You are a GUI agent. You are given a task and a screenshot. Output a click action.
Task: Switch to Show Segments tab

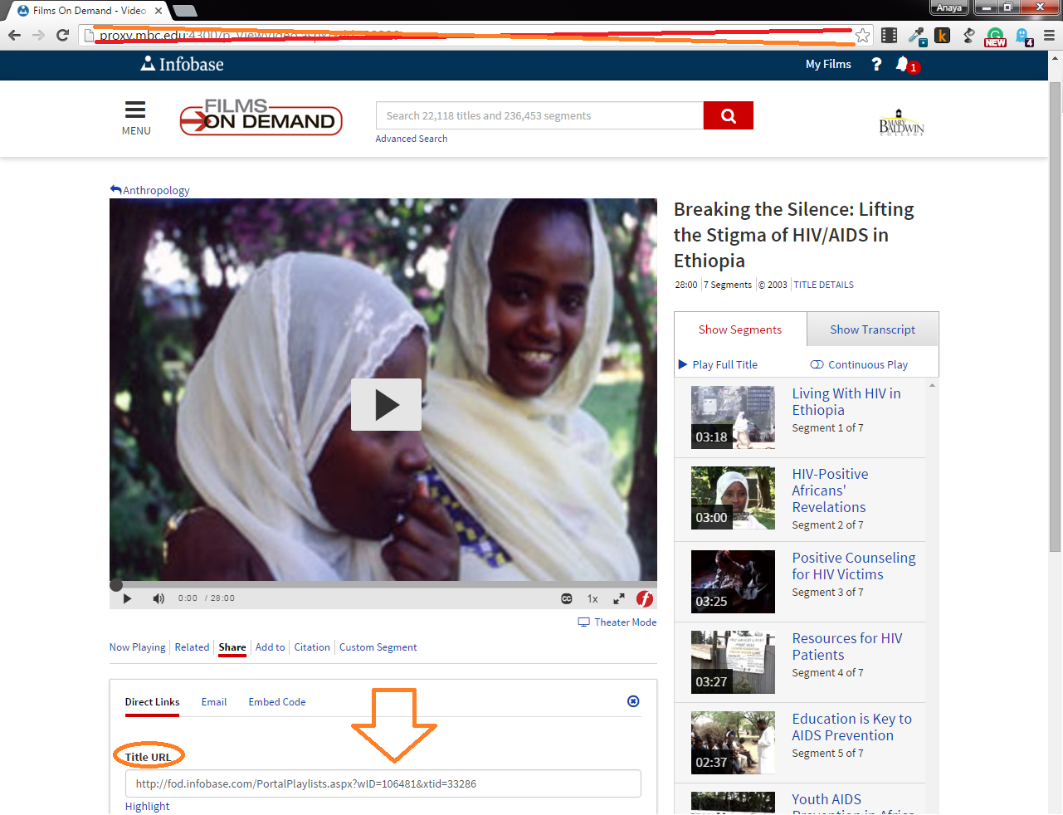740,329
